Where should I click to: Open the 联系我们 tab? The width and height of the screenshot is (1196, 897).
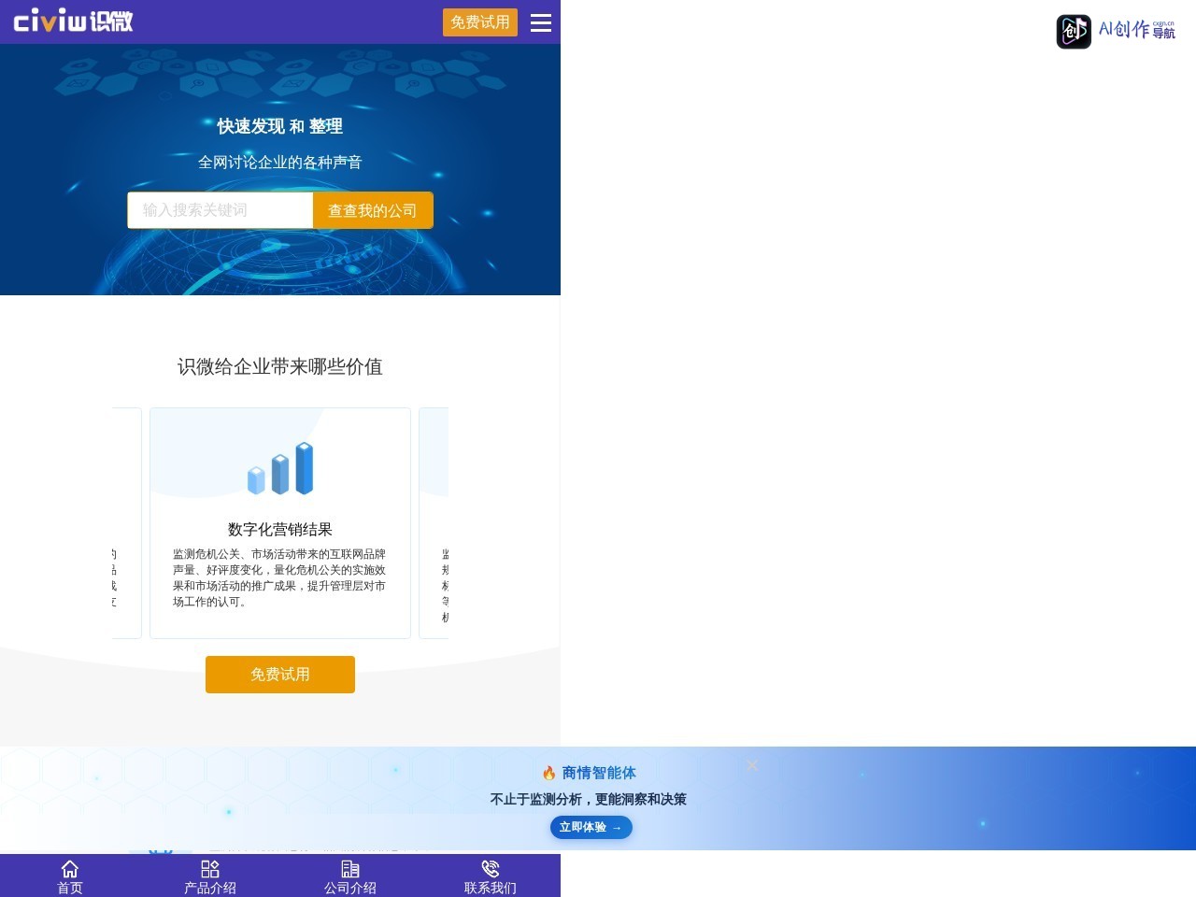pos(491,876)
